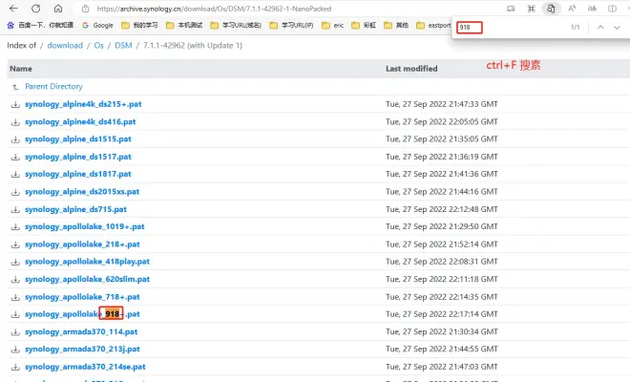Click the download icon beside synology_armada370_214se.pat

15,367
